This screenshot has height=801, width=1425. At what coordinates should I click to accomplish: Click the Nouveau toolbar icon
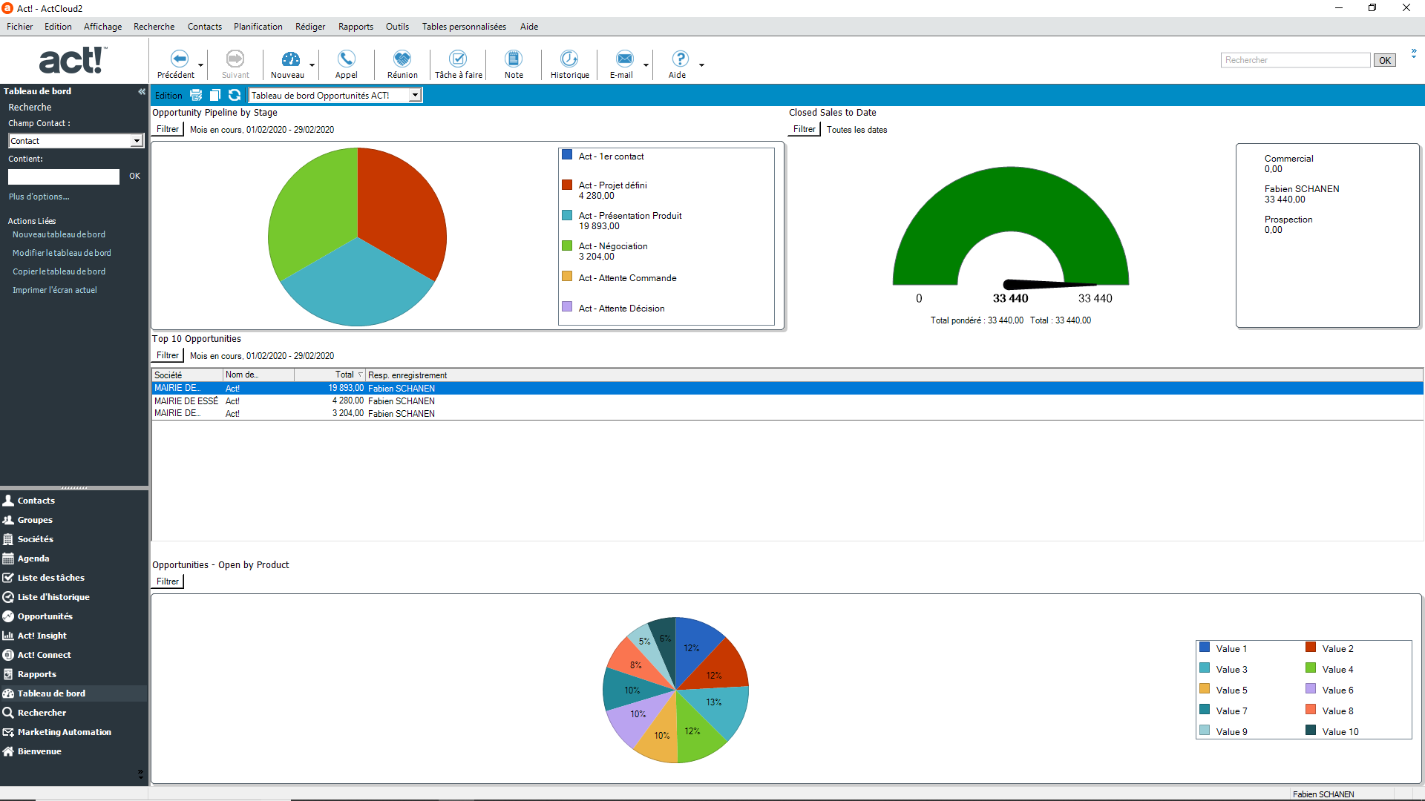pyautogui.click(x=290, y=59)
